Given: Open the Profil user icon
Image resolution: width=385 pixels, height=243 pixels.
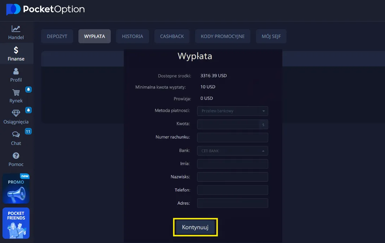Looking at the screenshot, I should (x=16, y=71).
